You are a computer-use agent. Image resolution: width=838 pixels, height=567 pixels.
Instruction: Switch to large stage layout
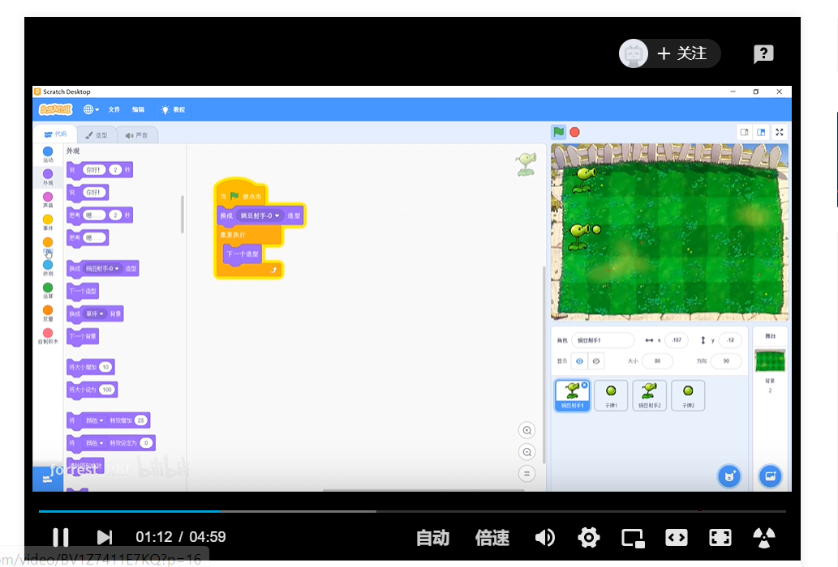pos(761,132)
